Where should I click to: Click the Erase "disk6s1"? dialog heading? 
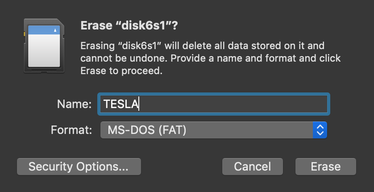click(129, 25)
